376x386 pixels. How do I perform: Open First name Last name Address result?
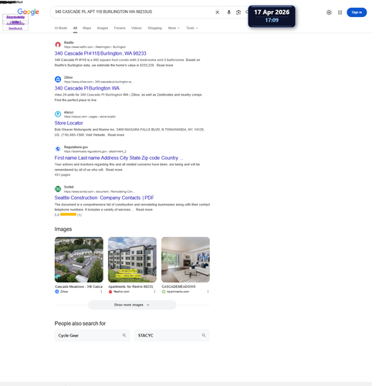119,157
